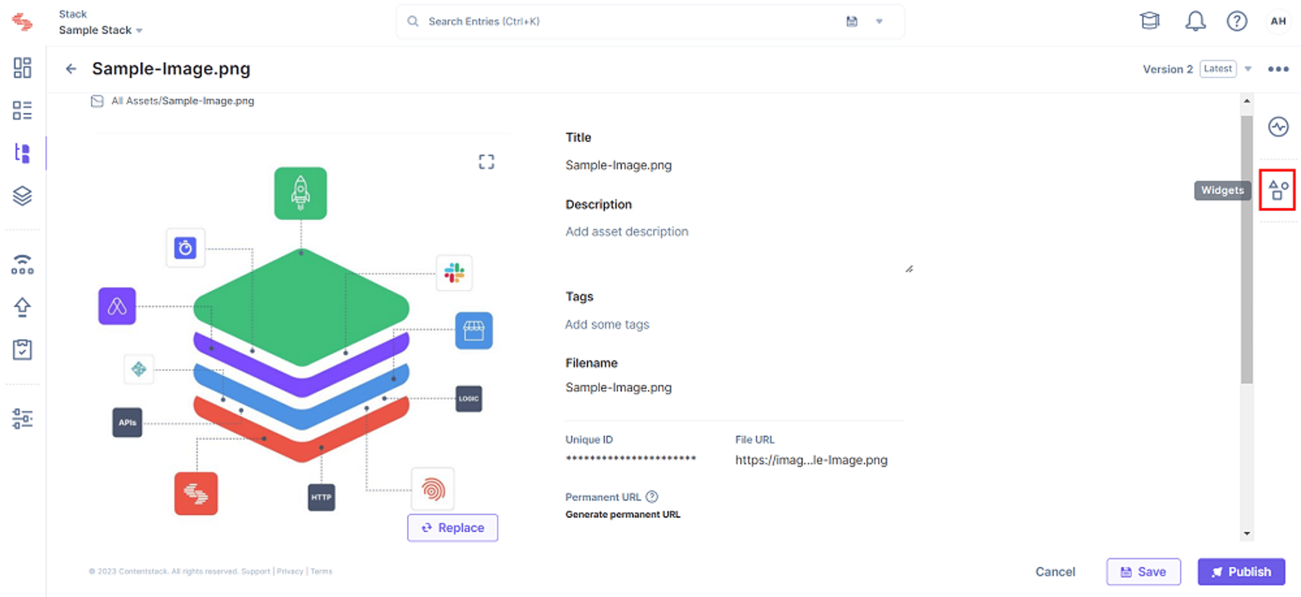Edit the Title field
The width and height of the screenshot is (1301, 597).
[x=618, y=165]
